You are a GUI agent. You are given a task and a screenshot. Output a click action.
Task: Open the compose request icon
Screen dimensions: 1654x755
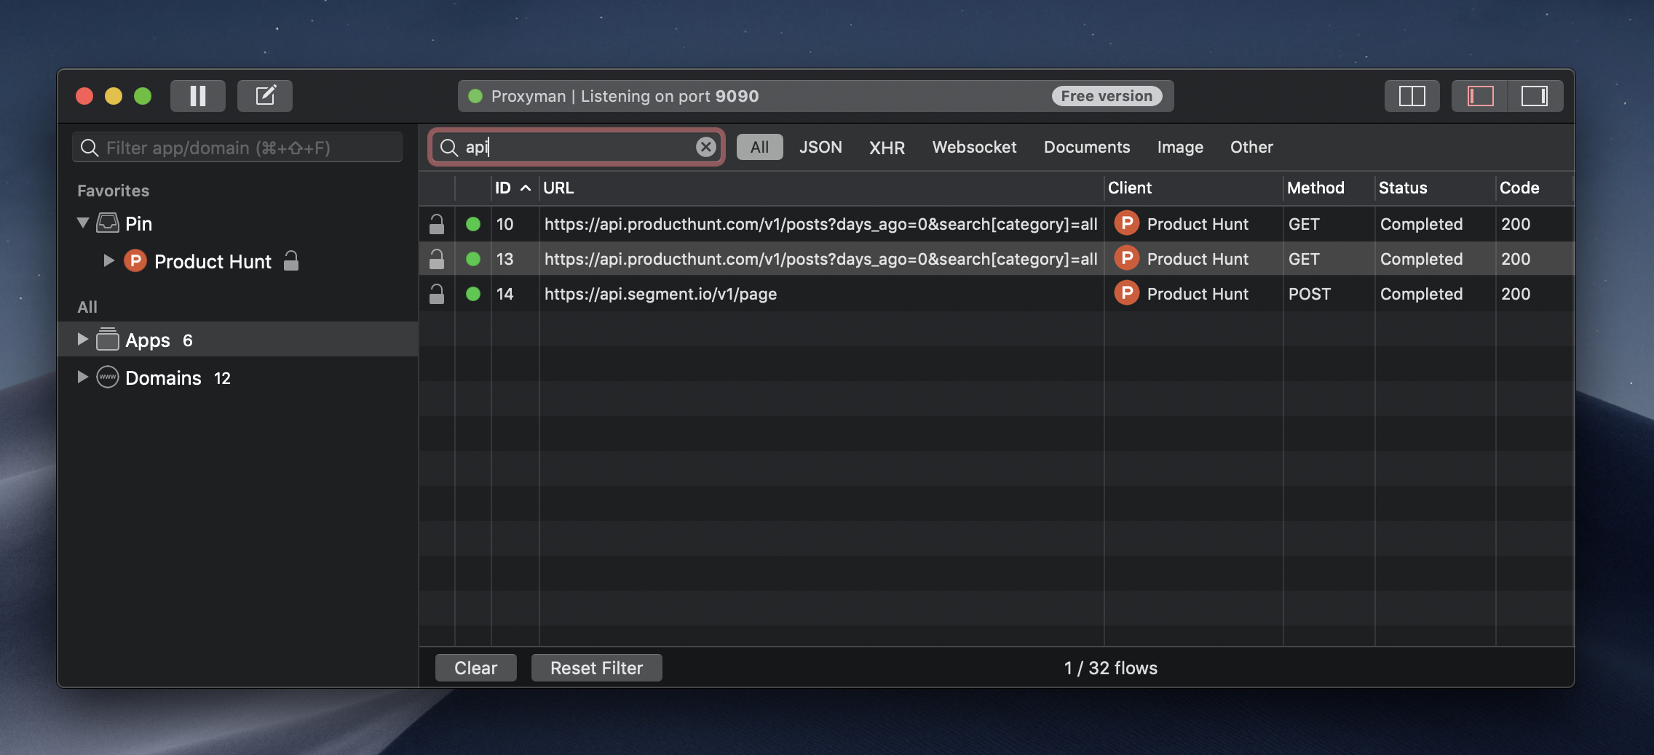tap(265, 96)
